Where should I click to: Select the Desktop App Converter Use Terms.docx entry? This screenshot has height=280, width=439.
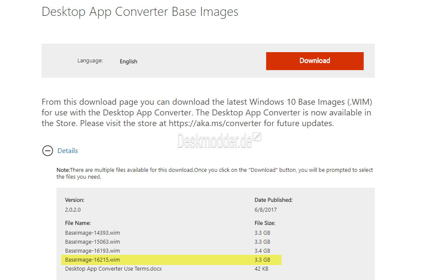[x=113, y=268]
